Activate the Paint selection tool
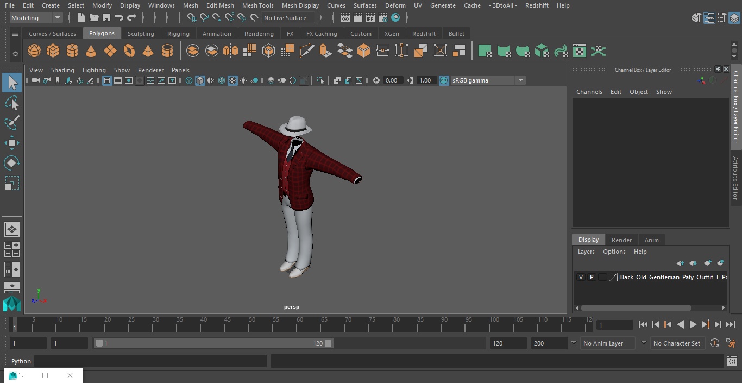This screenshot has width=742, height=383. (12, 123)
